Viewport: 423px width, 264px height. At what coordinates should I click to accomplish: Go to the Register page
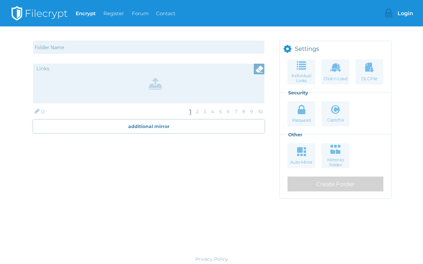[x=114, y=14]
